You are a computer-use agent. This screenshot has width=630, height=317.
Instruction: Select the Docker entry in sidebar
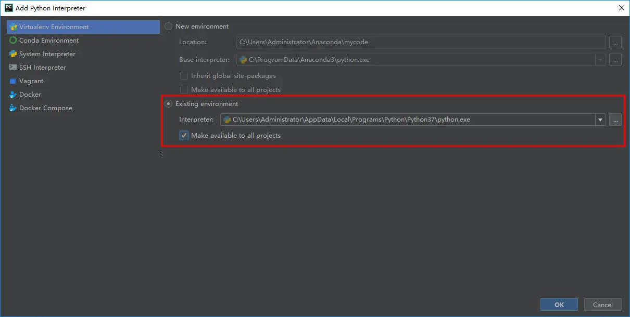(x=83, y=95)
